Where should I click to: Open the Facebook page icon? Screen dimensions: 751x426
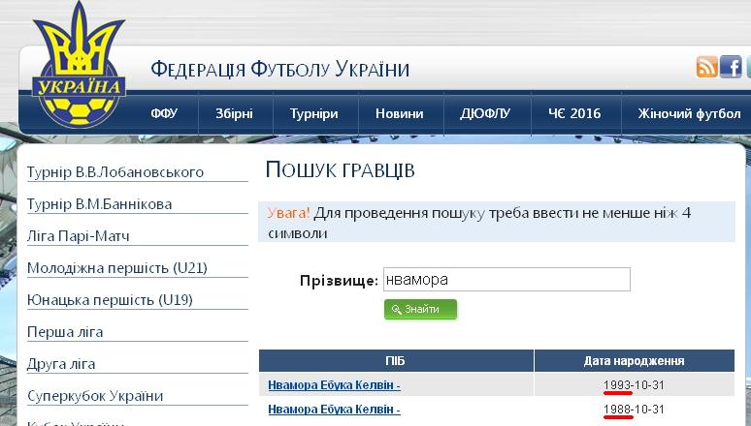coord(731,67)
